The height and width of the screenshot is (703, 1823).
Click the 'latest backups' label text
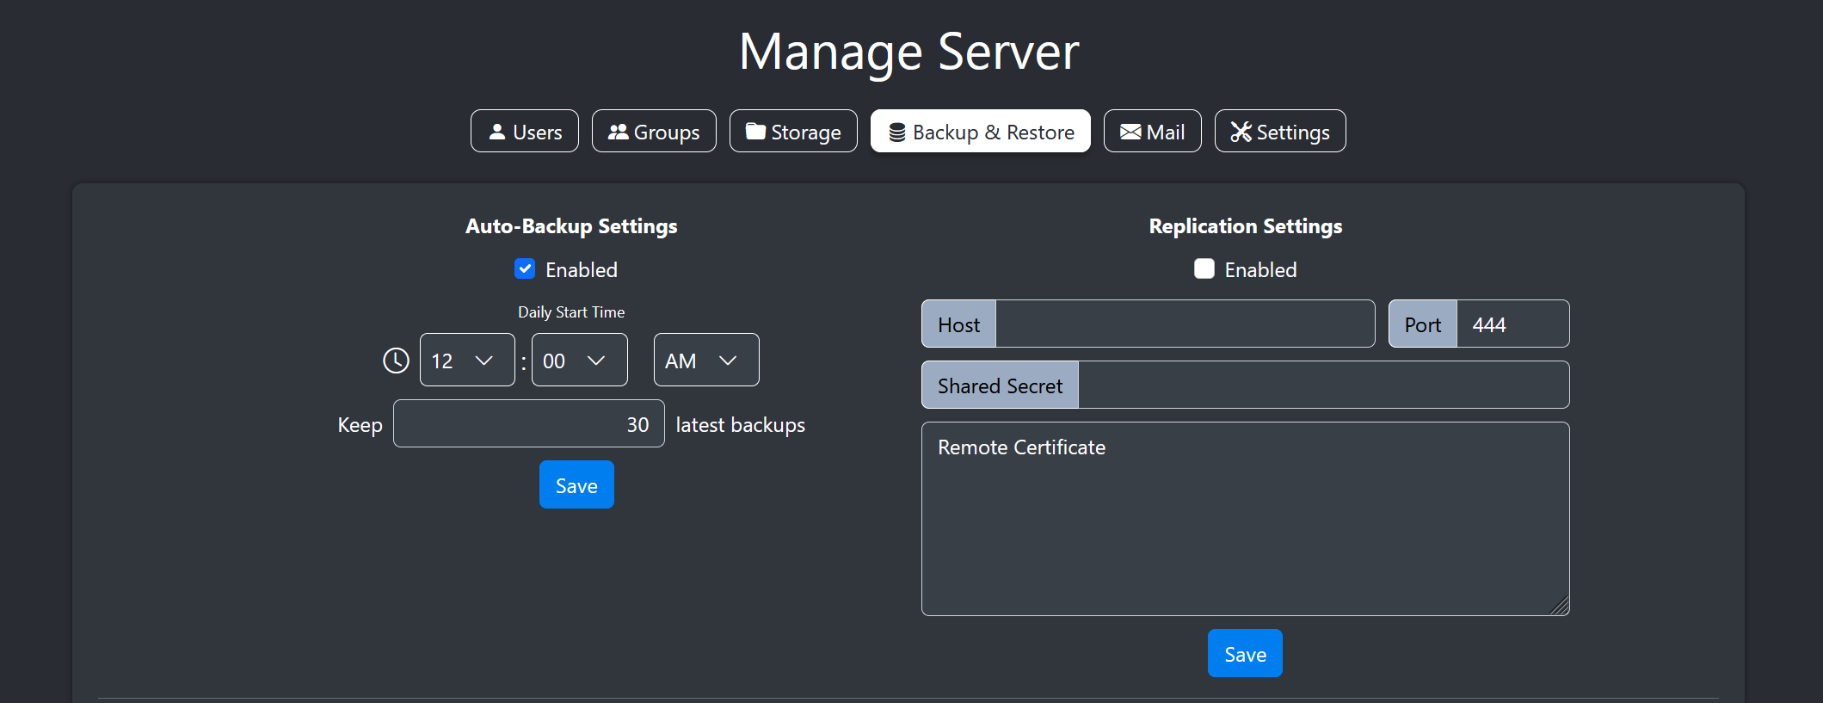pos(741,425)
